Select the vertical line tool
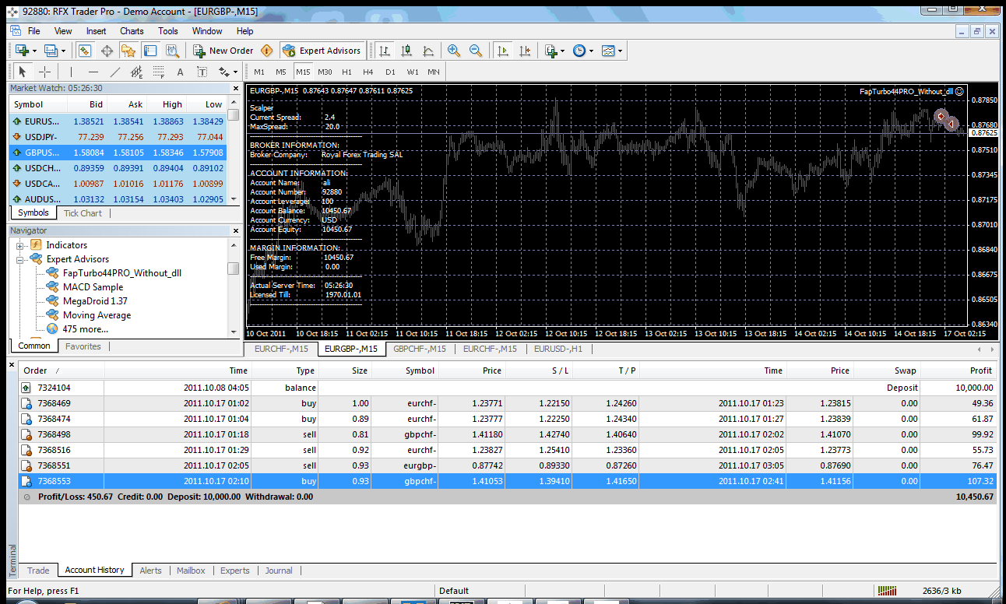The width and height of the screenshot is (1006, 604). click(x=71, y=72)
